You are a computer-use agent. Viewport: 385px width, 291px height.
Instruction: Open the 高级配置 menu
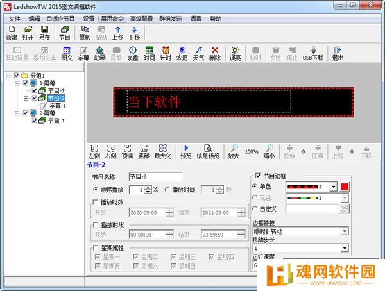(x=141, y=19)
